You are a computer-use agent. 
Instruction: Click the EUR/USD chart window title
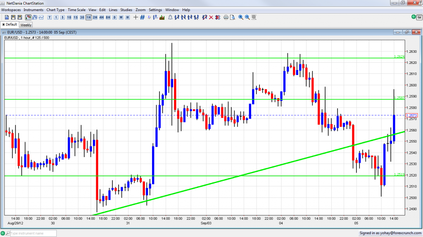pos(42,32)
